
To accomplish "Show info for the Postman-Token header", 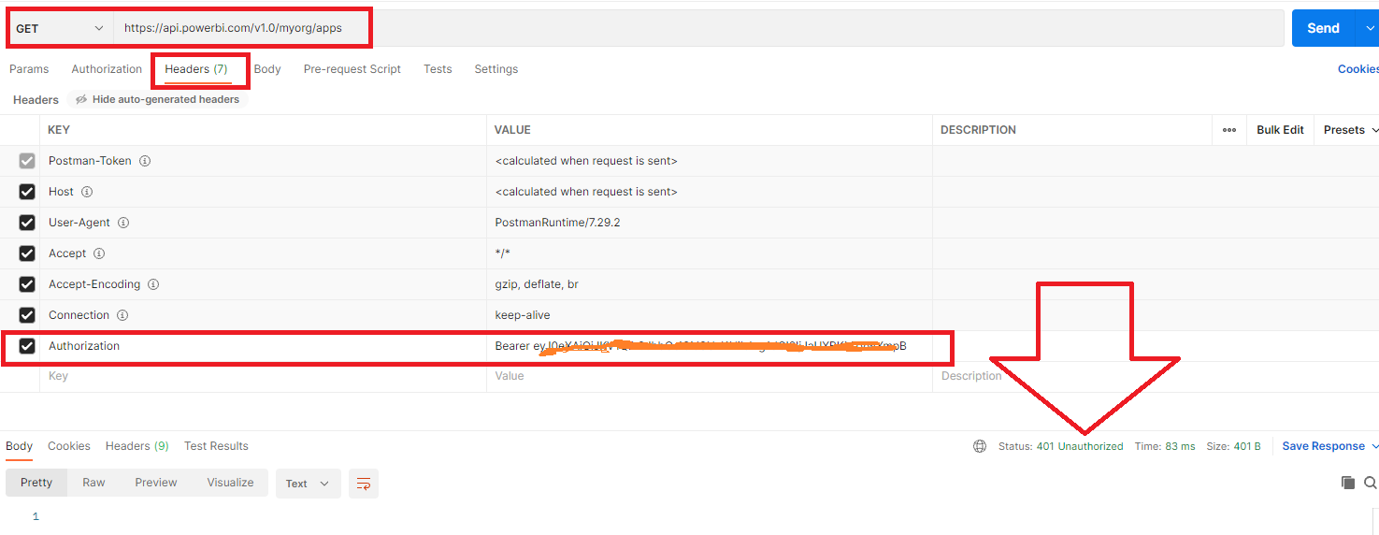I will pos(145,161).
